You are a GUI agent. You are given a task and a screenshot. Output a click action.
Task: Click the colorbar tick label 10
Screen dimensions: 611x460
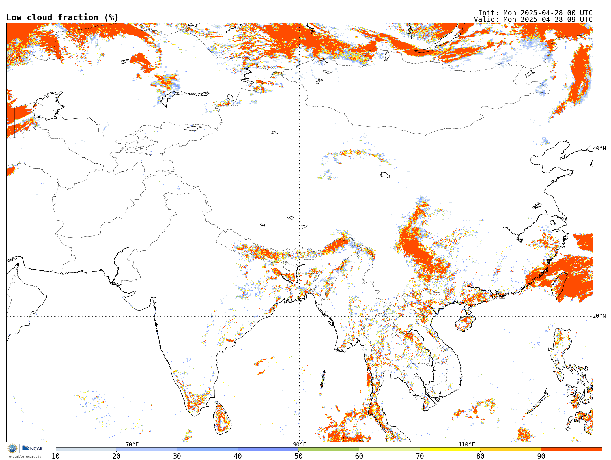click(x=56, y=456)
